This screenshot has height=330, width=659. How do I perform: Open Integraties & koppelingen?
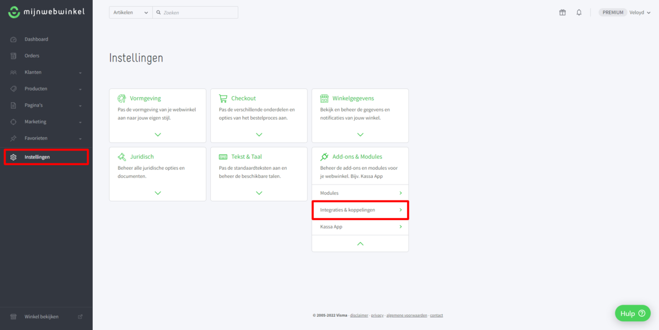[360, 210]
